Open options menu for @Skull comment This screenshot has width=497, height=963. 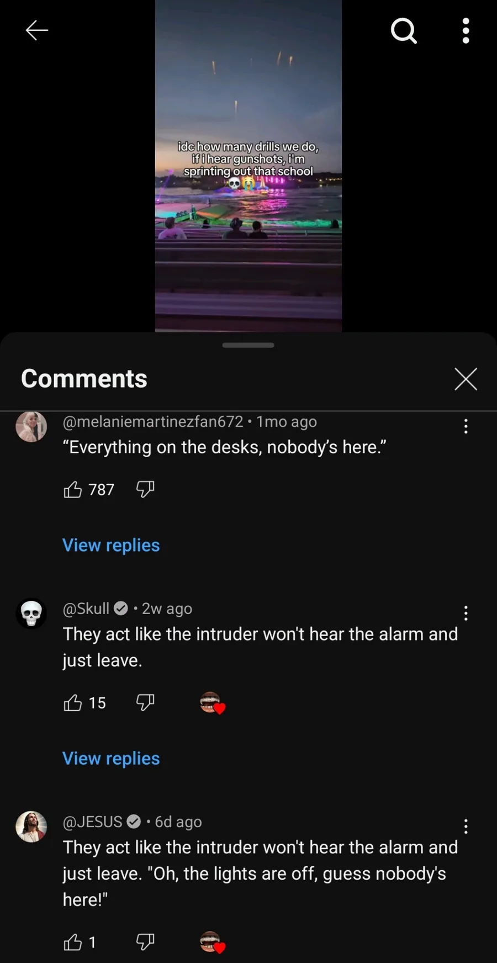[x=466, y=613]
